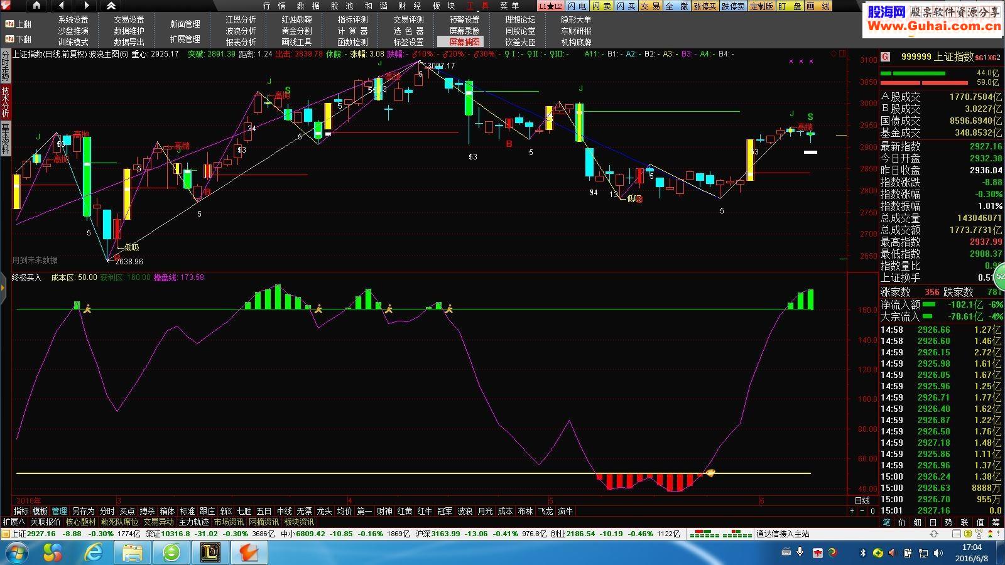The height and width of the screenshot is (565, 1005).
Task: Select the 势 trend tab
Action: coord(948,522)
